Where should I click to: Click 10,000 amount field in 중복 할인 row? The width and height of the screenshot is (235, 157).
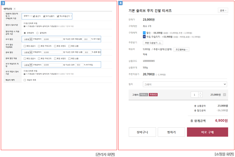(x=52, y=53)
